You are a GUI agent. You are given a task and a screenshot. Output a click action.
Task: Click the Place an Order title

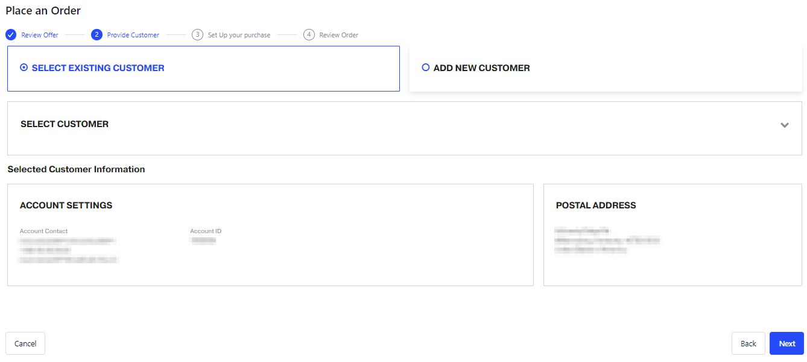[43, 11]
